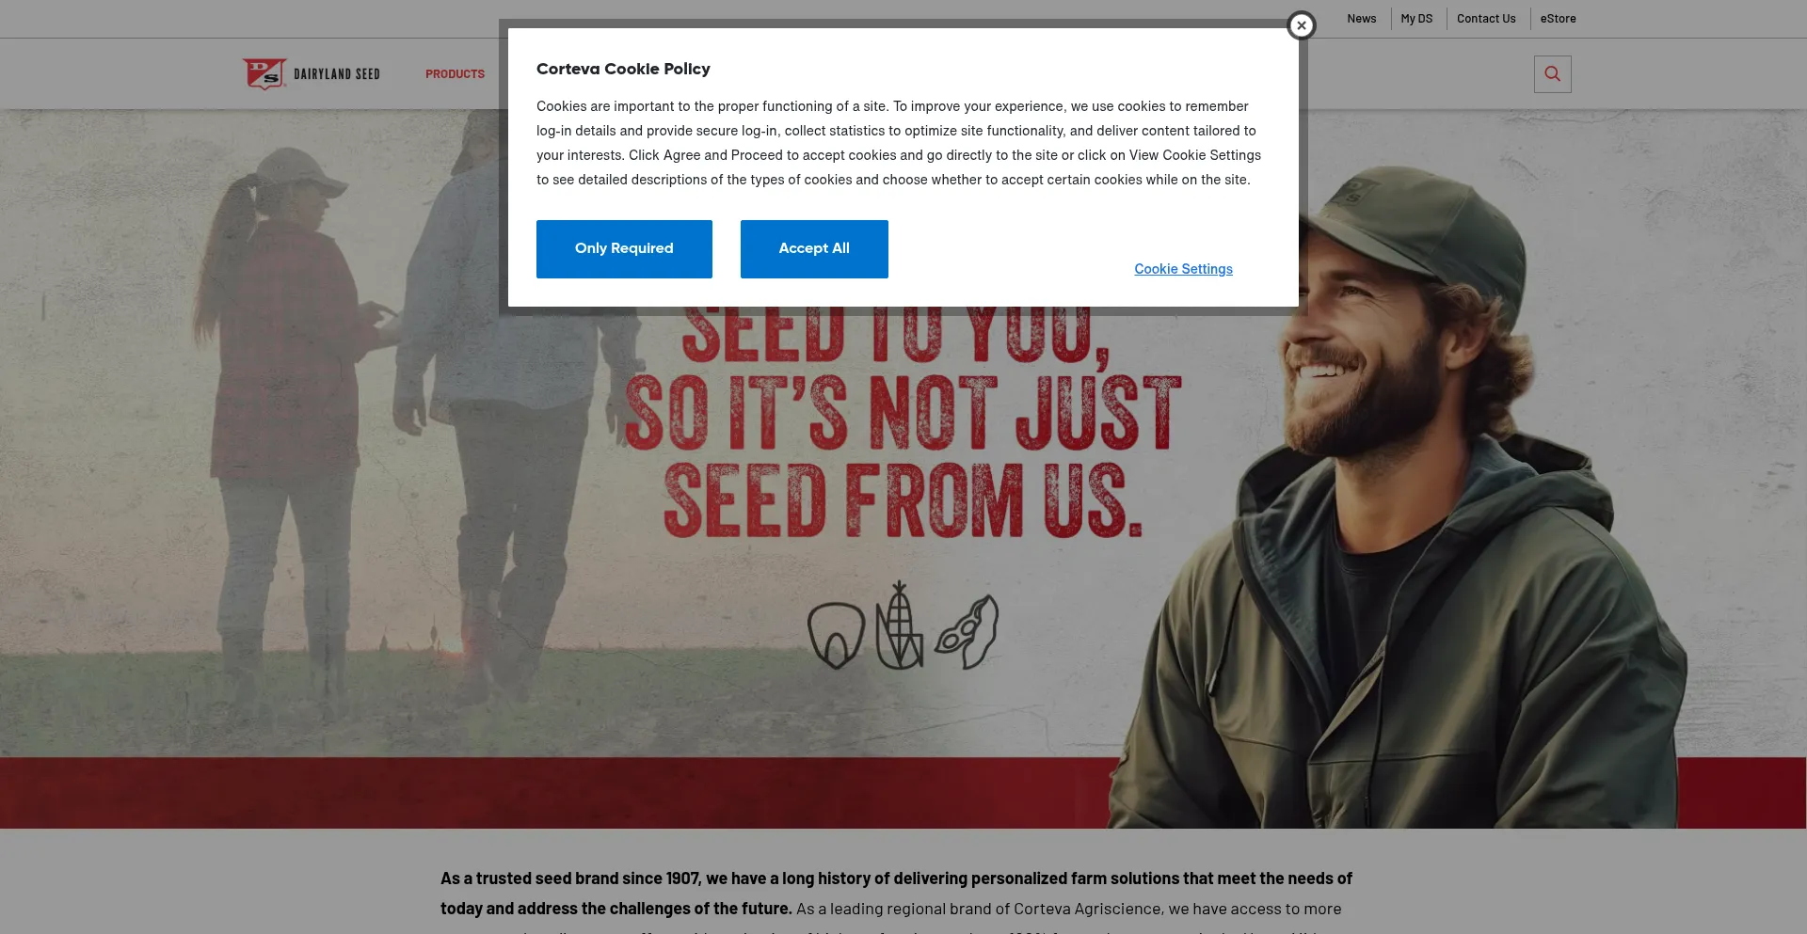Click the alfalfa seed icon
This screenshot has height=934, width=1807.
coord(836,636)
